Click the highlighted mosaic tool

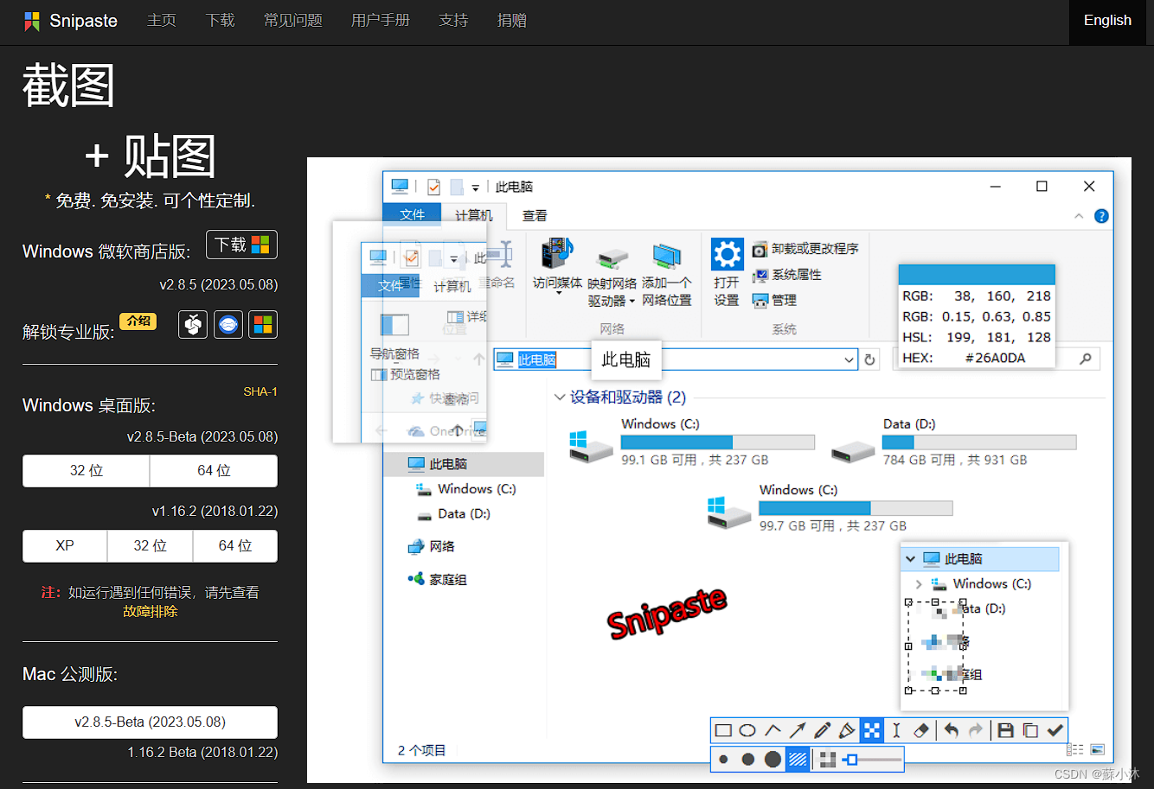pyautogui.click(x=872, y=730)
